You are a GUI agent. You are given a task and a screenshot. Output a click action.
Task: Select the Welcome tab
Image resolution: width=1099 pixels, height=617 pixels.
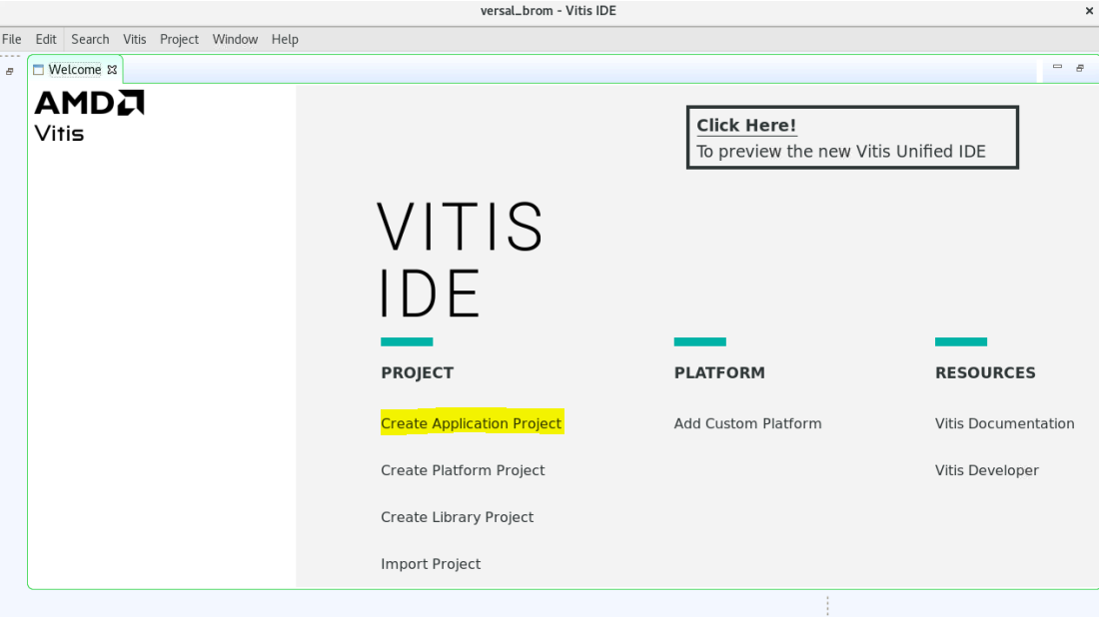74,70
